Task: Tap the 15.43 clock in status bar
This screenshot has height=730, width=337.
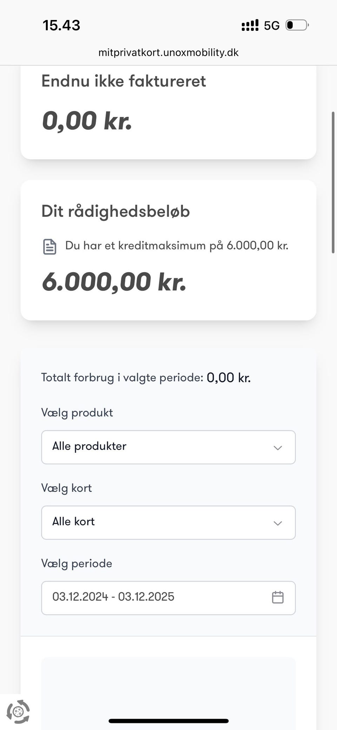Action: point(61,25)
